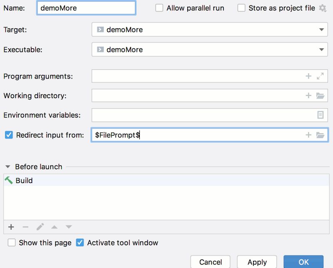Cancel the run configuration dialog
333x268 pixels.
pos(210,262)
